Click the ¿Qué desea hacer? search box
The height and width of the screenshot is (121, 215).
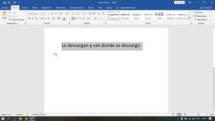128,8
